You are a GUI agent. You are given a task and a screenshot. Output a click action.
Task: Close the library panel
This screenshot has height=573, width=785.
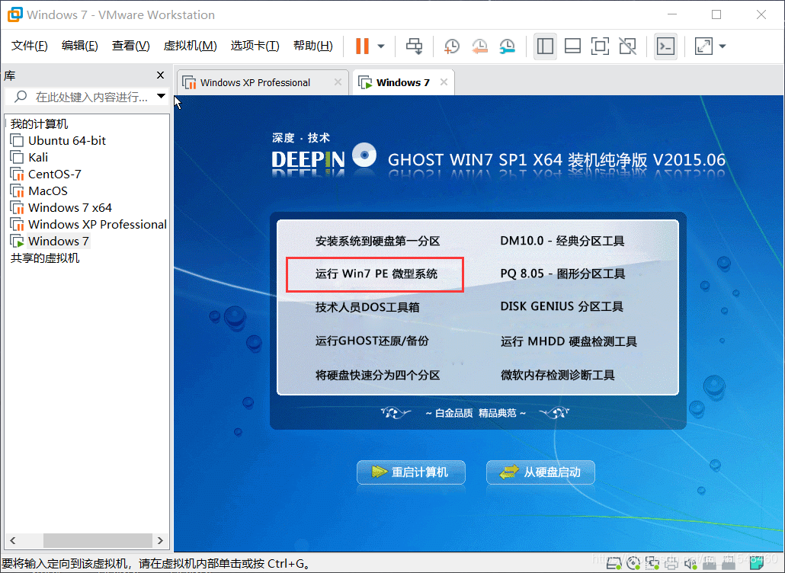point(160,75)
